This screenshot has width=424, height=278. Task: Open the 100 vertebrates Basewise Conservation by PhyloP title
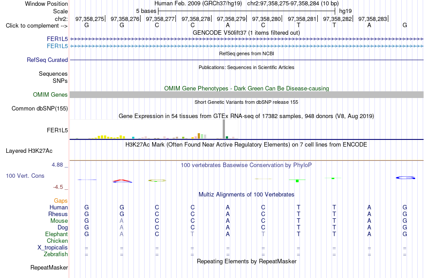coord(246,165)
